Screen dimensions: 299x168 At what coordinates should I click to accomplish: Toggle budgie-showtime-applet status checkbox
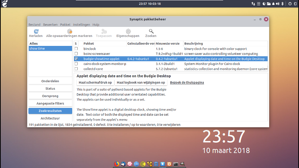pyautogui.click(x=76, y=59)
